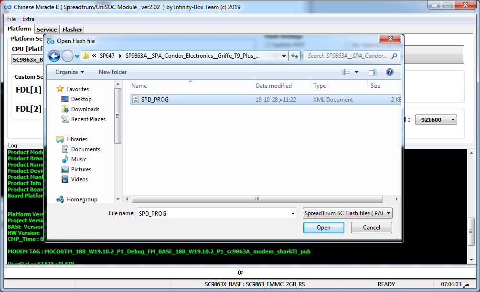
Task: Open the Organize menu
Action: point(69,72)
